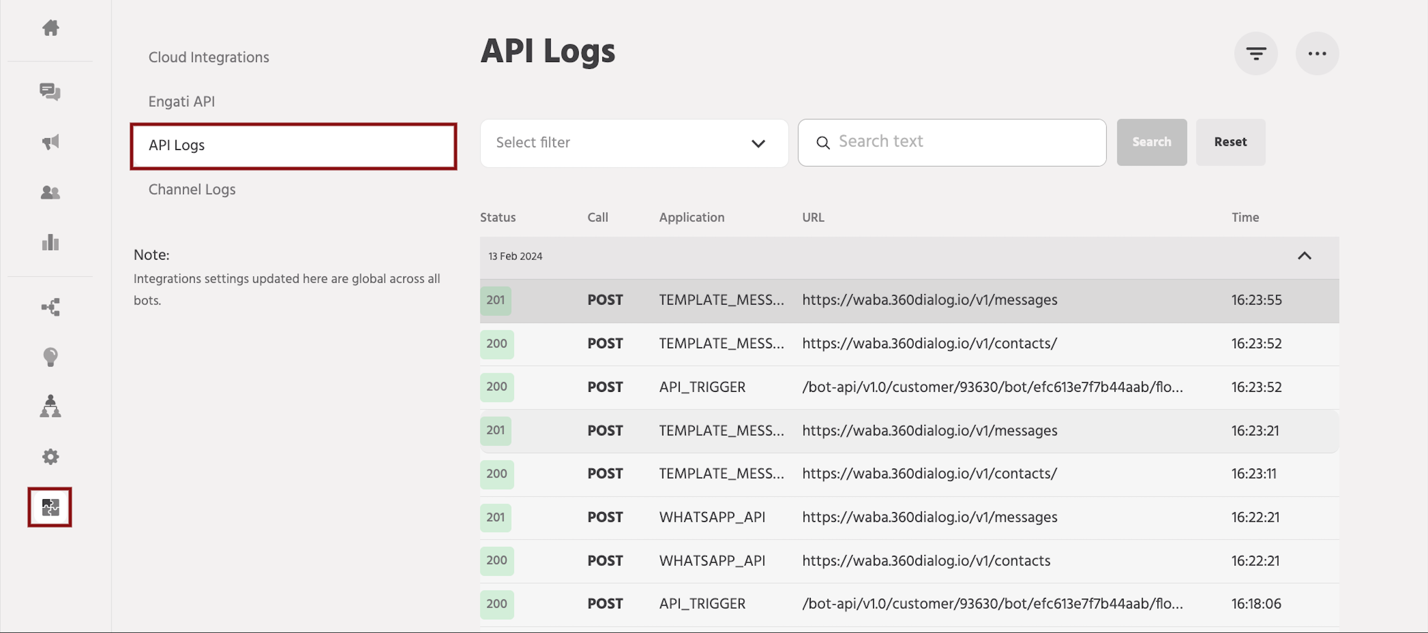Open the more options ellipsis menu
The image size is (1428, 633).
tap(1318, 53)
